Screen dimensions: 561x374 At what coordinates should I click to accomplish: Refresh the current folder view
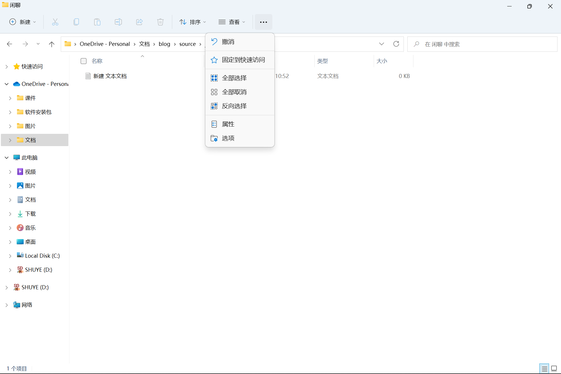point(396,44)
